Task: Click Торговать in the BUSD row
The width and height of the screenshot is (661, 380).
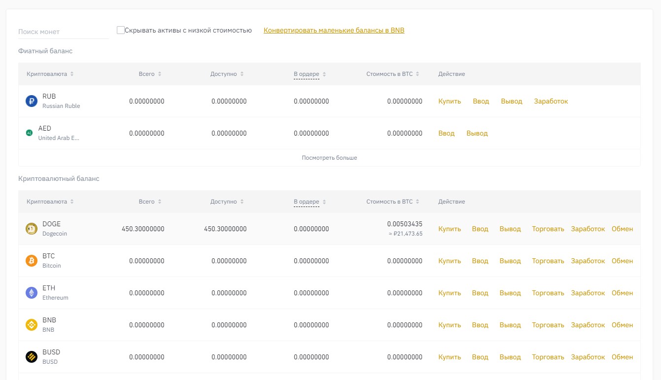Action: (x=548, y=357)
